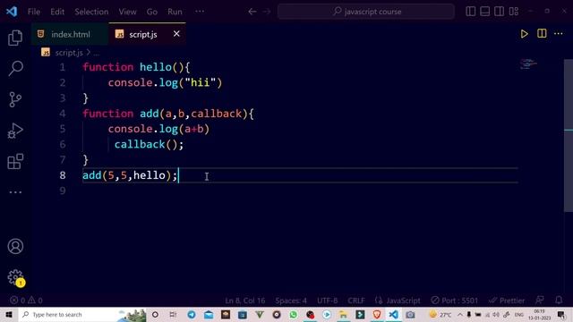Select encoding via UTF-8 status item
Image resolution: width=573 pixels, height=322 pixels.
tap(328, 301)
